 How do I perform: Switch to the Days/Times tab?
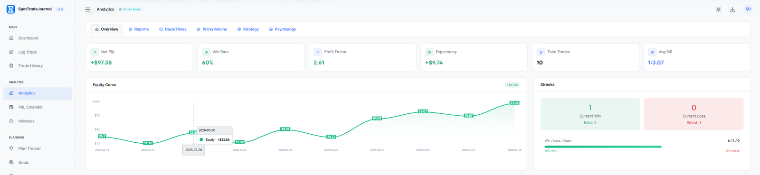173,29
